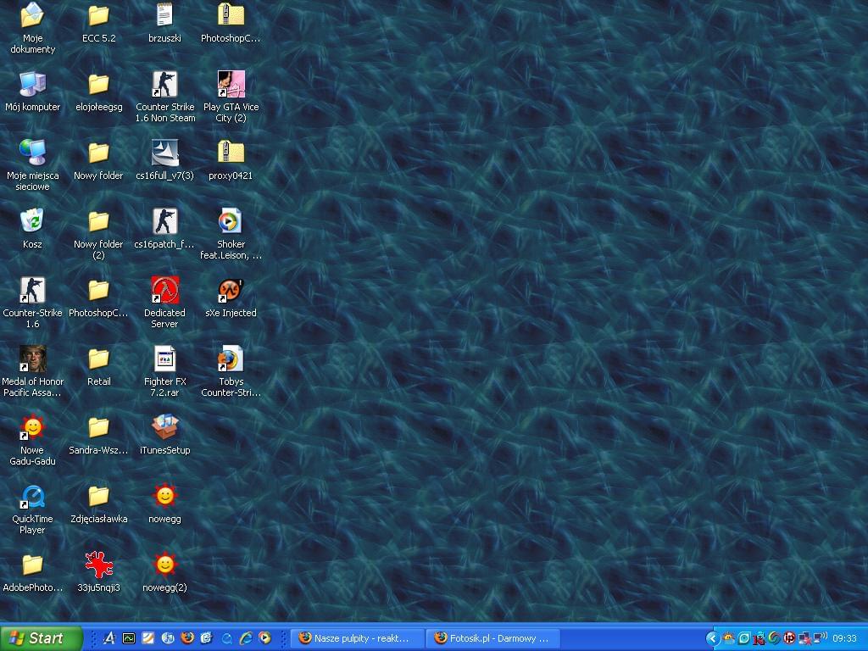
Task: Select the Zdjęciasławka folder
Action: pyautogui.click(x=98, y=504)
